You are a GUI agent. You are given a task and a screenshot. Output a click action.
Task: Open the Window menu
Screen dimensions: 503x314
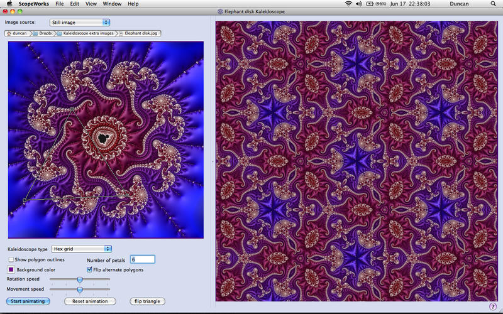click(x=112, y=4)
